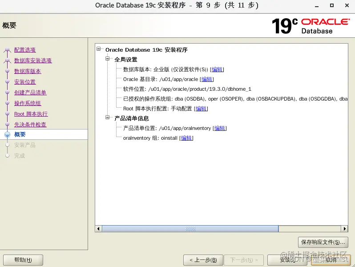Click the 全局设置 tree label

coord(125,60)
